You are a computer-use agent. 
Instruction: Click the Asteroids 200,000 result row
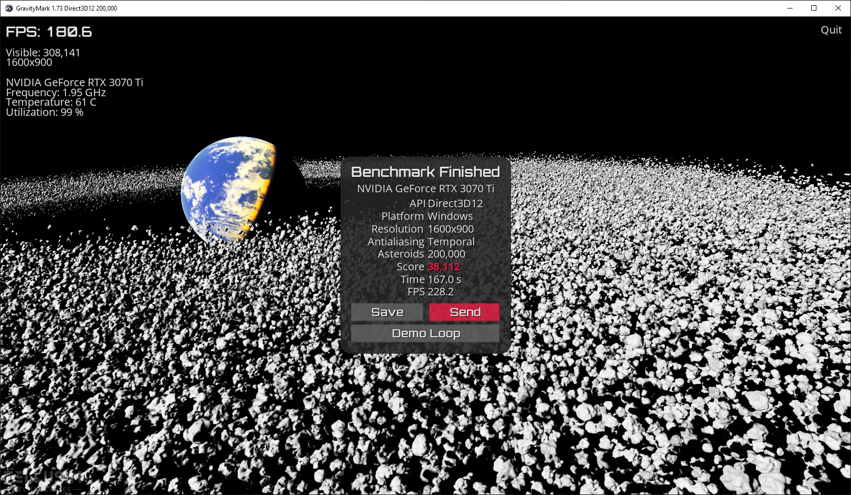click(x=421, y=254)
